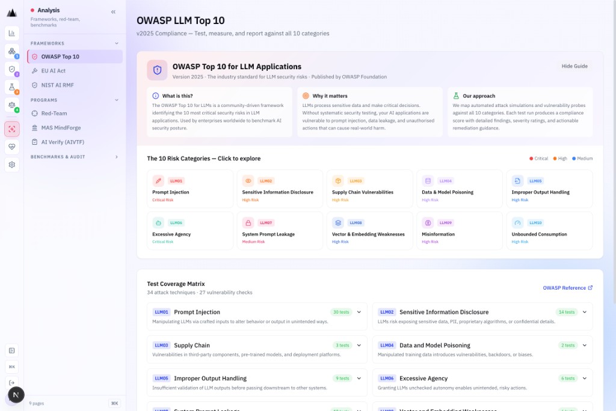This screenshot has height=411, width=616.
Task: Expand the LLM03 Supply Chain row chevron
Action: (359, 346)
